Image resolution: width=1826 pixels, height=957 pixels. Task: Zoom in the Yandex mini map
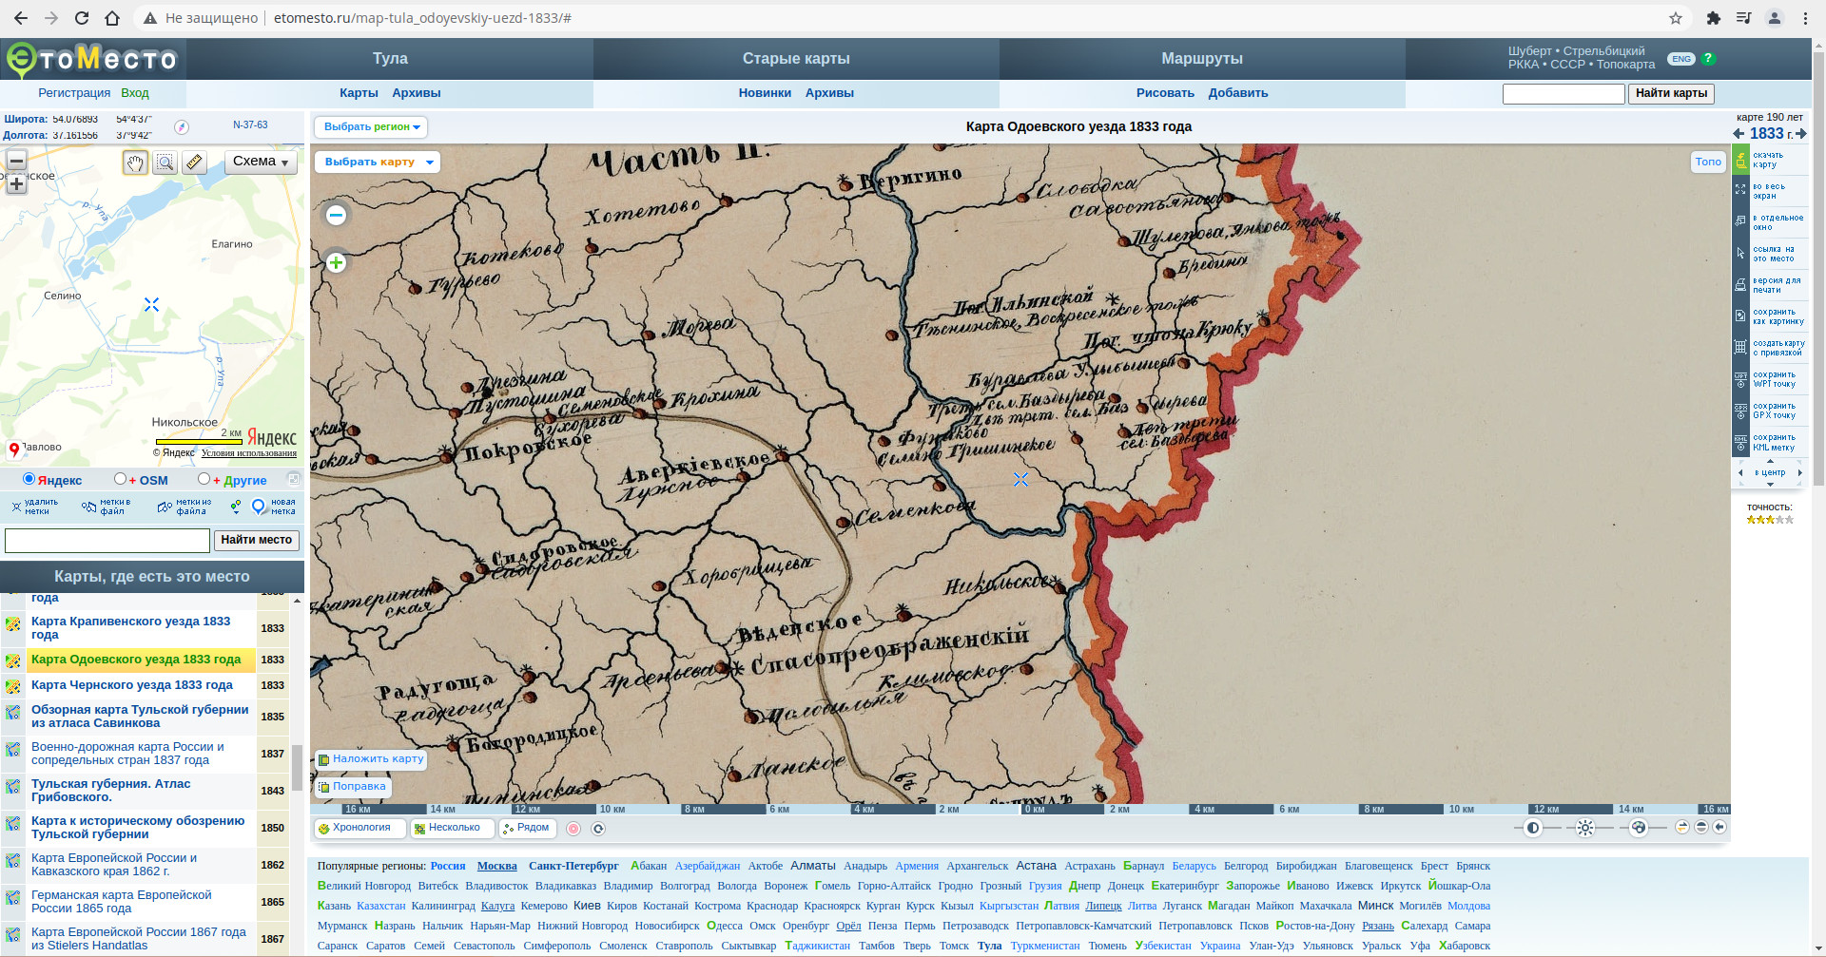pos(16,184)
